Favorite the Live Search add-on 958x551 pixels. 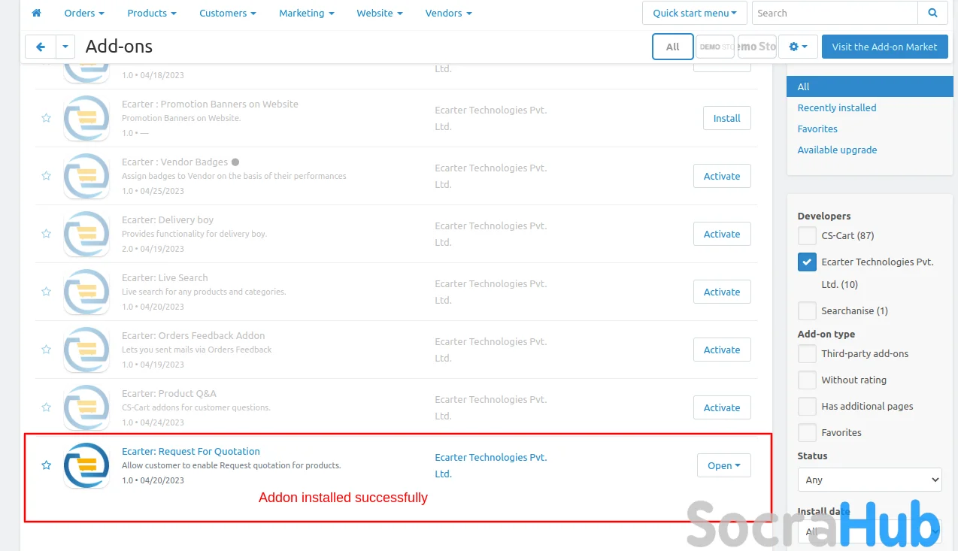coord(46,292)
